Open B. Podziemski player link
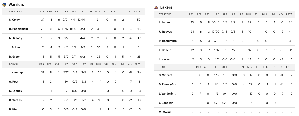Image resolution: width=299 pixels, height=116 pixels. coord(18,29)
